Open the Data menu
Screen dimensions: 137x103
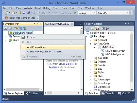64,8
